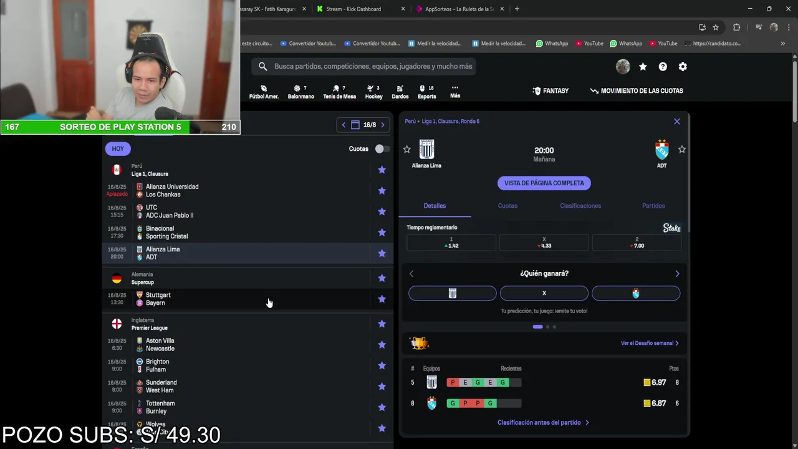Viewport: 798px width, 449px height.
Task: Switch to the Partidos tab
Action: point(653,206)
